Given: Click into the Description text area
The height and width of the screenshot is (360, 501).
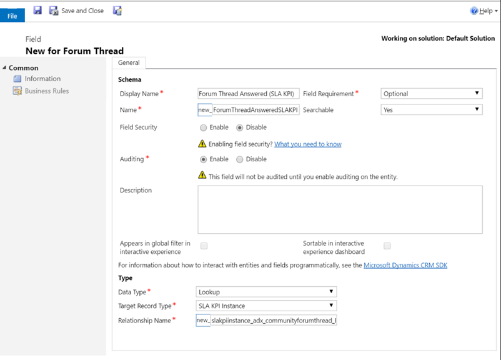Looking at the screenshot, I should 340,209.
